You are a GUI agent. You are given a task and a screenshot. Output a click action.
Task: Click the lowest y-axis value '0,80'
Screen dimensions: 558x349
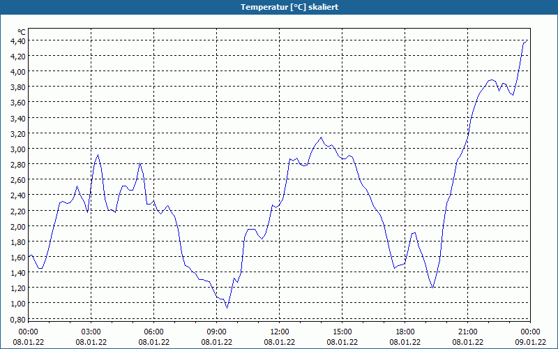18,320
